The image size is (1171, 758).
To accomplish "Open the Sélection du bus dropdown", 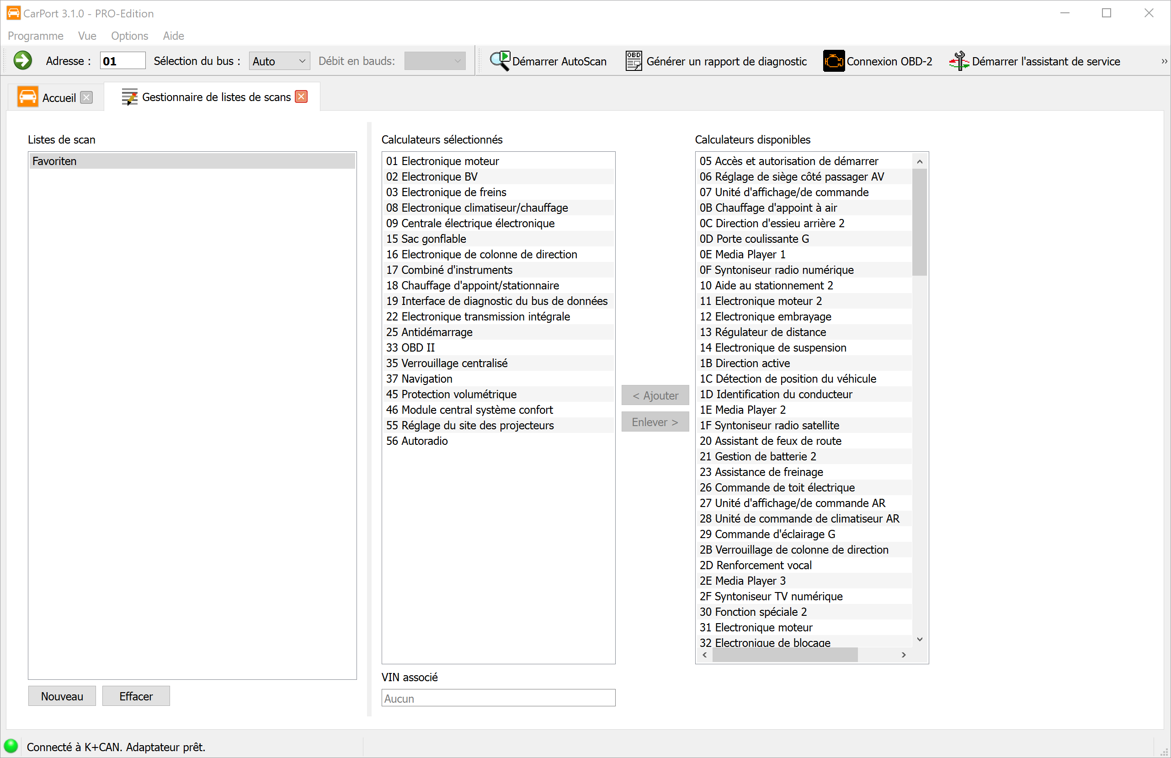I will pyautogui.click(x=278, y=60).
